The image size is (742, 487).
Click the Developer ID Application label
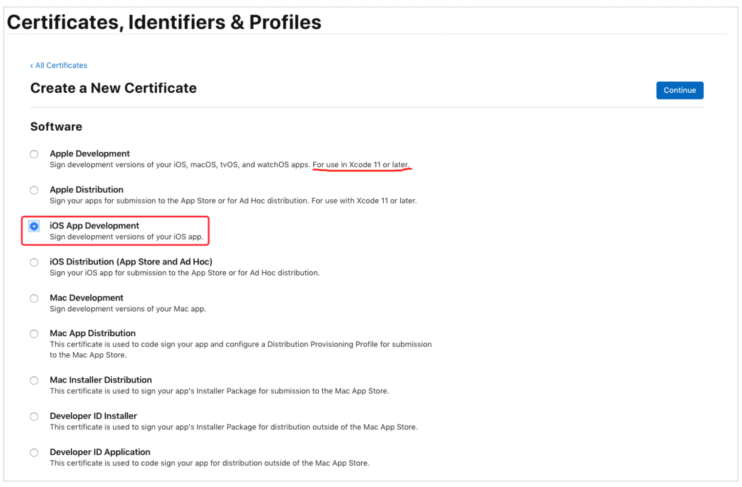point(100,452)
